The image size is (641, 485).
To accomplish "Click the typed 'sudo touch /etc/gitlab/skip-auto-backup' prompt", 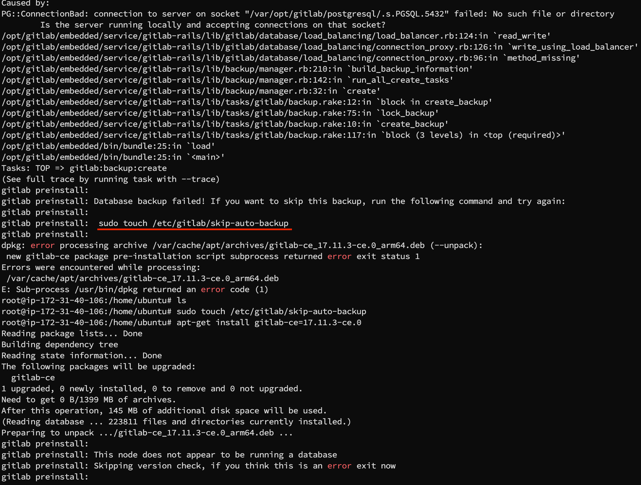I will tap(271, 312).
